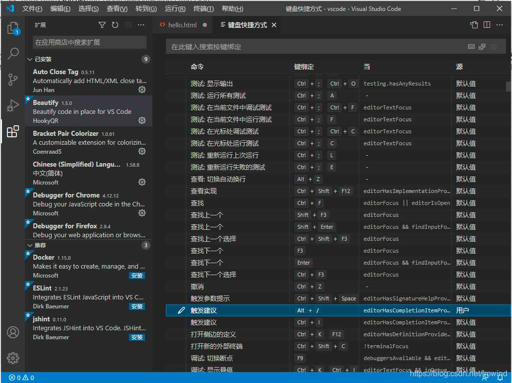Open the 转到(G) menu

146,9
